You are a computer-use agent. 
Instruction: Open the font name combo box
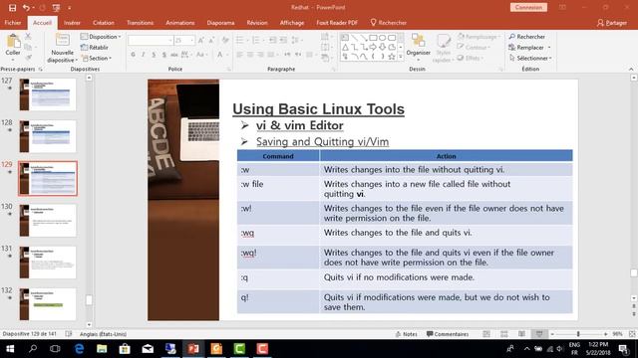click(151, 40)
